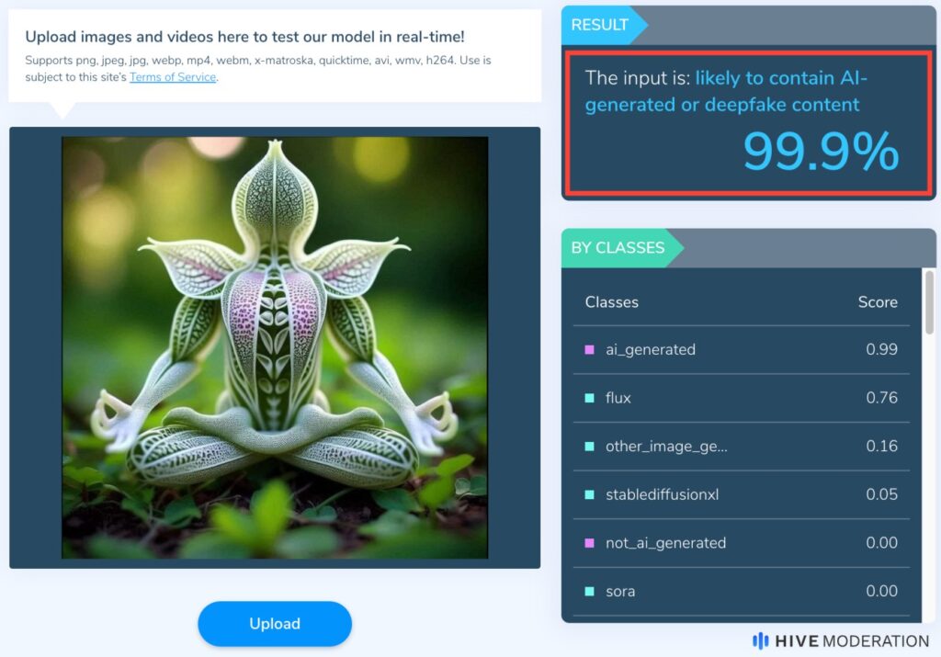Open the Terms of Service link

(172, 76)
